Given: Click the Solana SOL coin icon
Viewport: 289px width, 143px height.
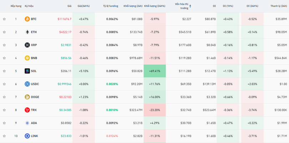Looking at the screenshot, I should [x=27, y=71].
